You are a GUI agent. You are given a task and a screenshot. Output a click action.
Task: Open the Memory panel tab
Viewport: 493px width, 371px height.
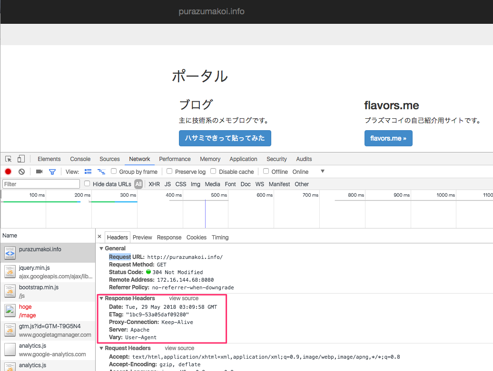(x=210, y=159)
